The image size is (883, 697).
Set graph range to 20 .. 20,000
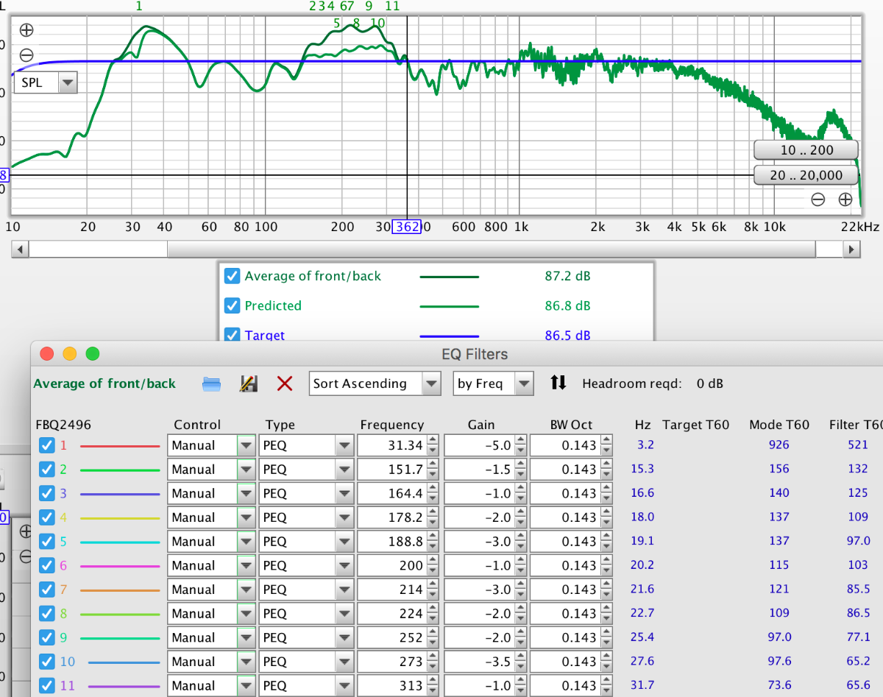point(806,175)
